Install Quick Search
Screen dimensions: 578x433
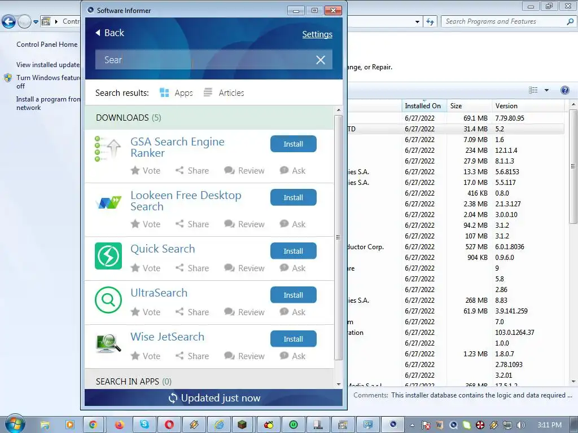click(x=293, y=251)
